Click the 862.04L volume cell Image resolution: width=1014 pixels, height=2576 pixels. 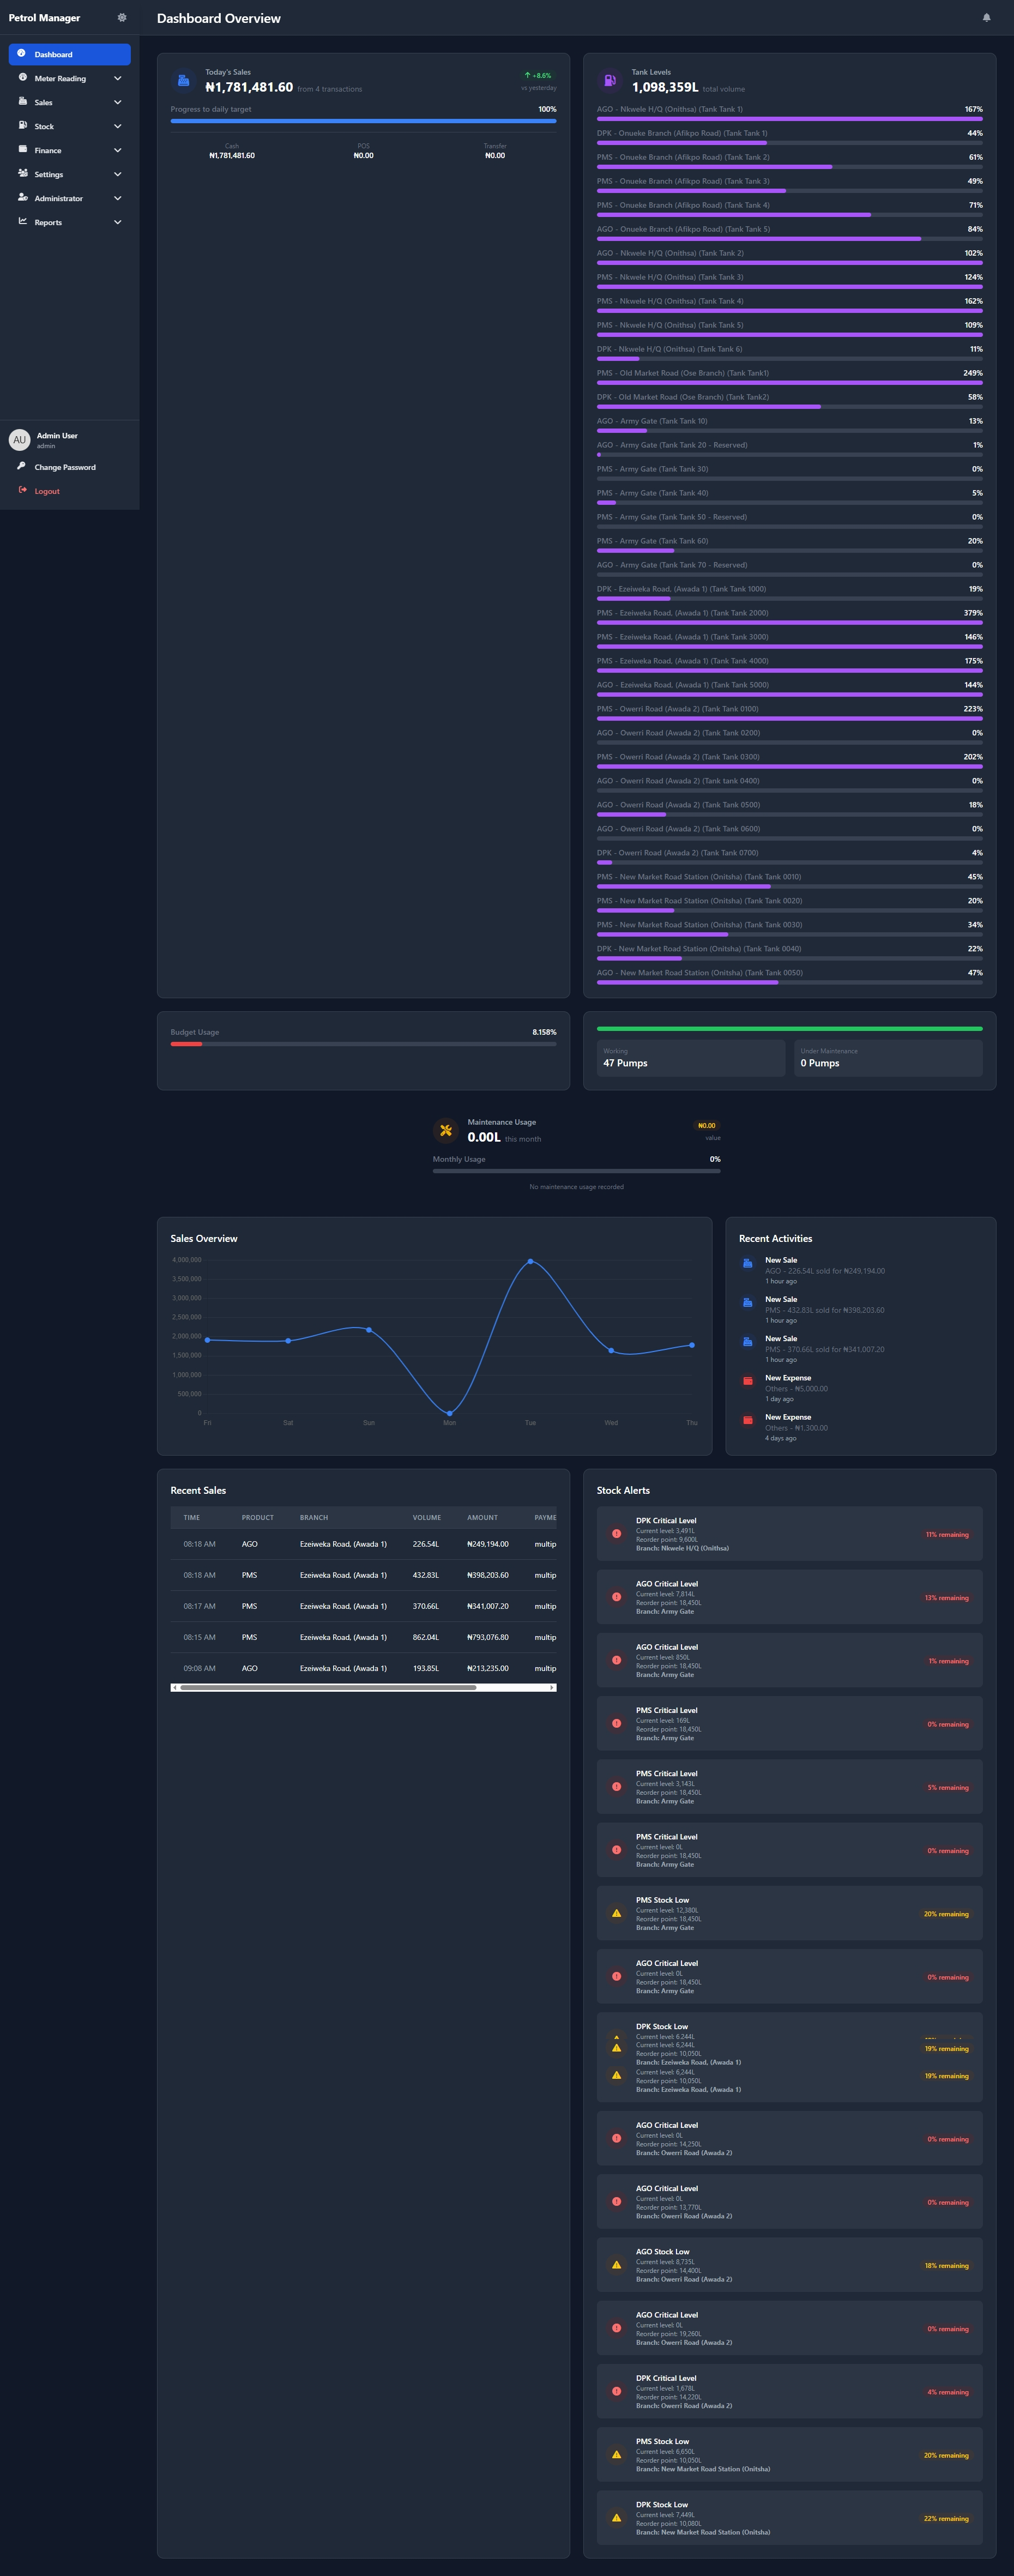(426, 1637)
